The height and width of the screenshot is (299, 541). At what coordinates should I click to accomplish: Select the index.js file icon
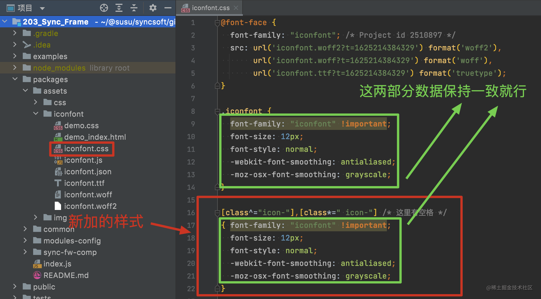point(37,264)
